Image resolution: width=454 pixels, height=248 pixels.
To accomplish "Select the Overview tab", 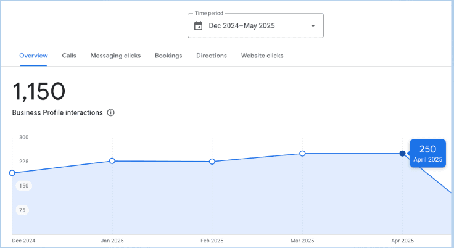I will [33, 56].
